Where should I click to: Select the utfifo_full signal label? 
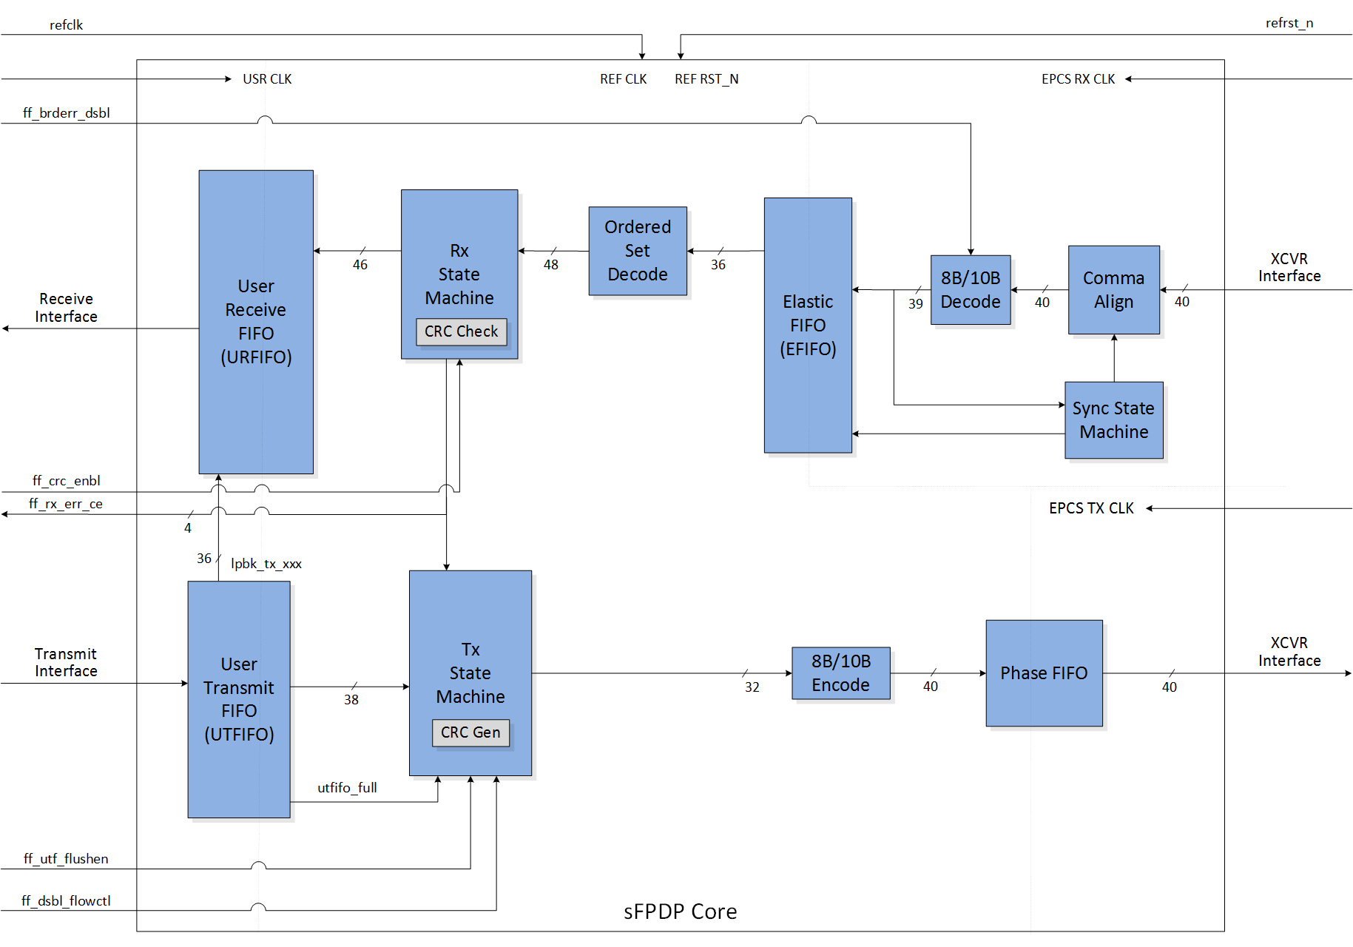[346, 788]
